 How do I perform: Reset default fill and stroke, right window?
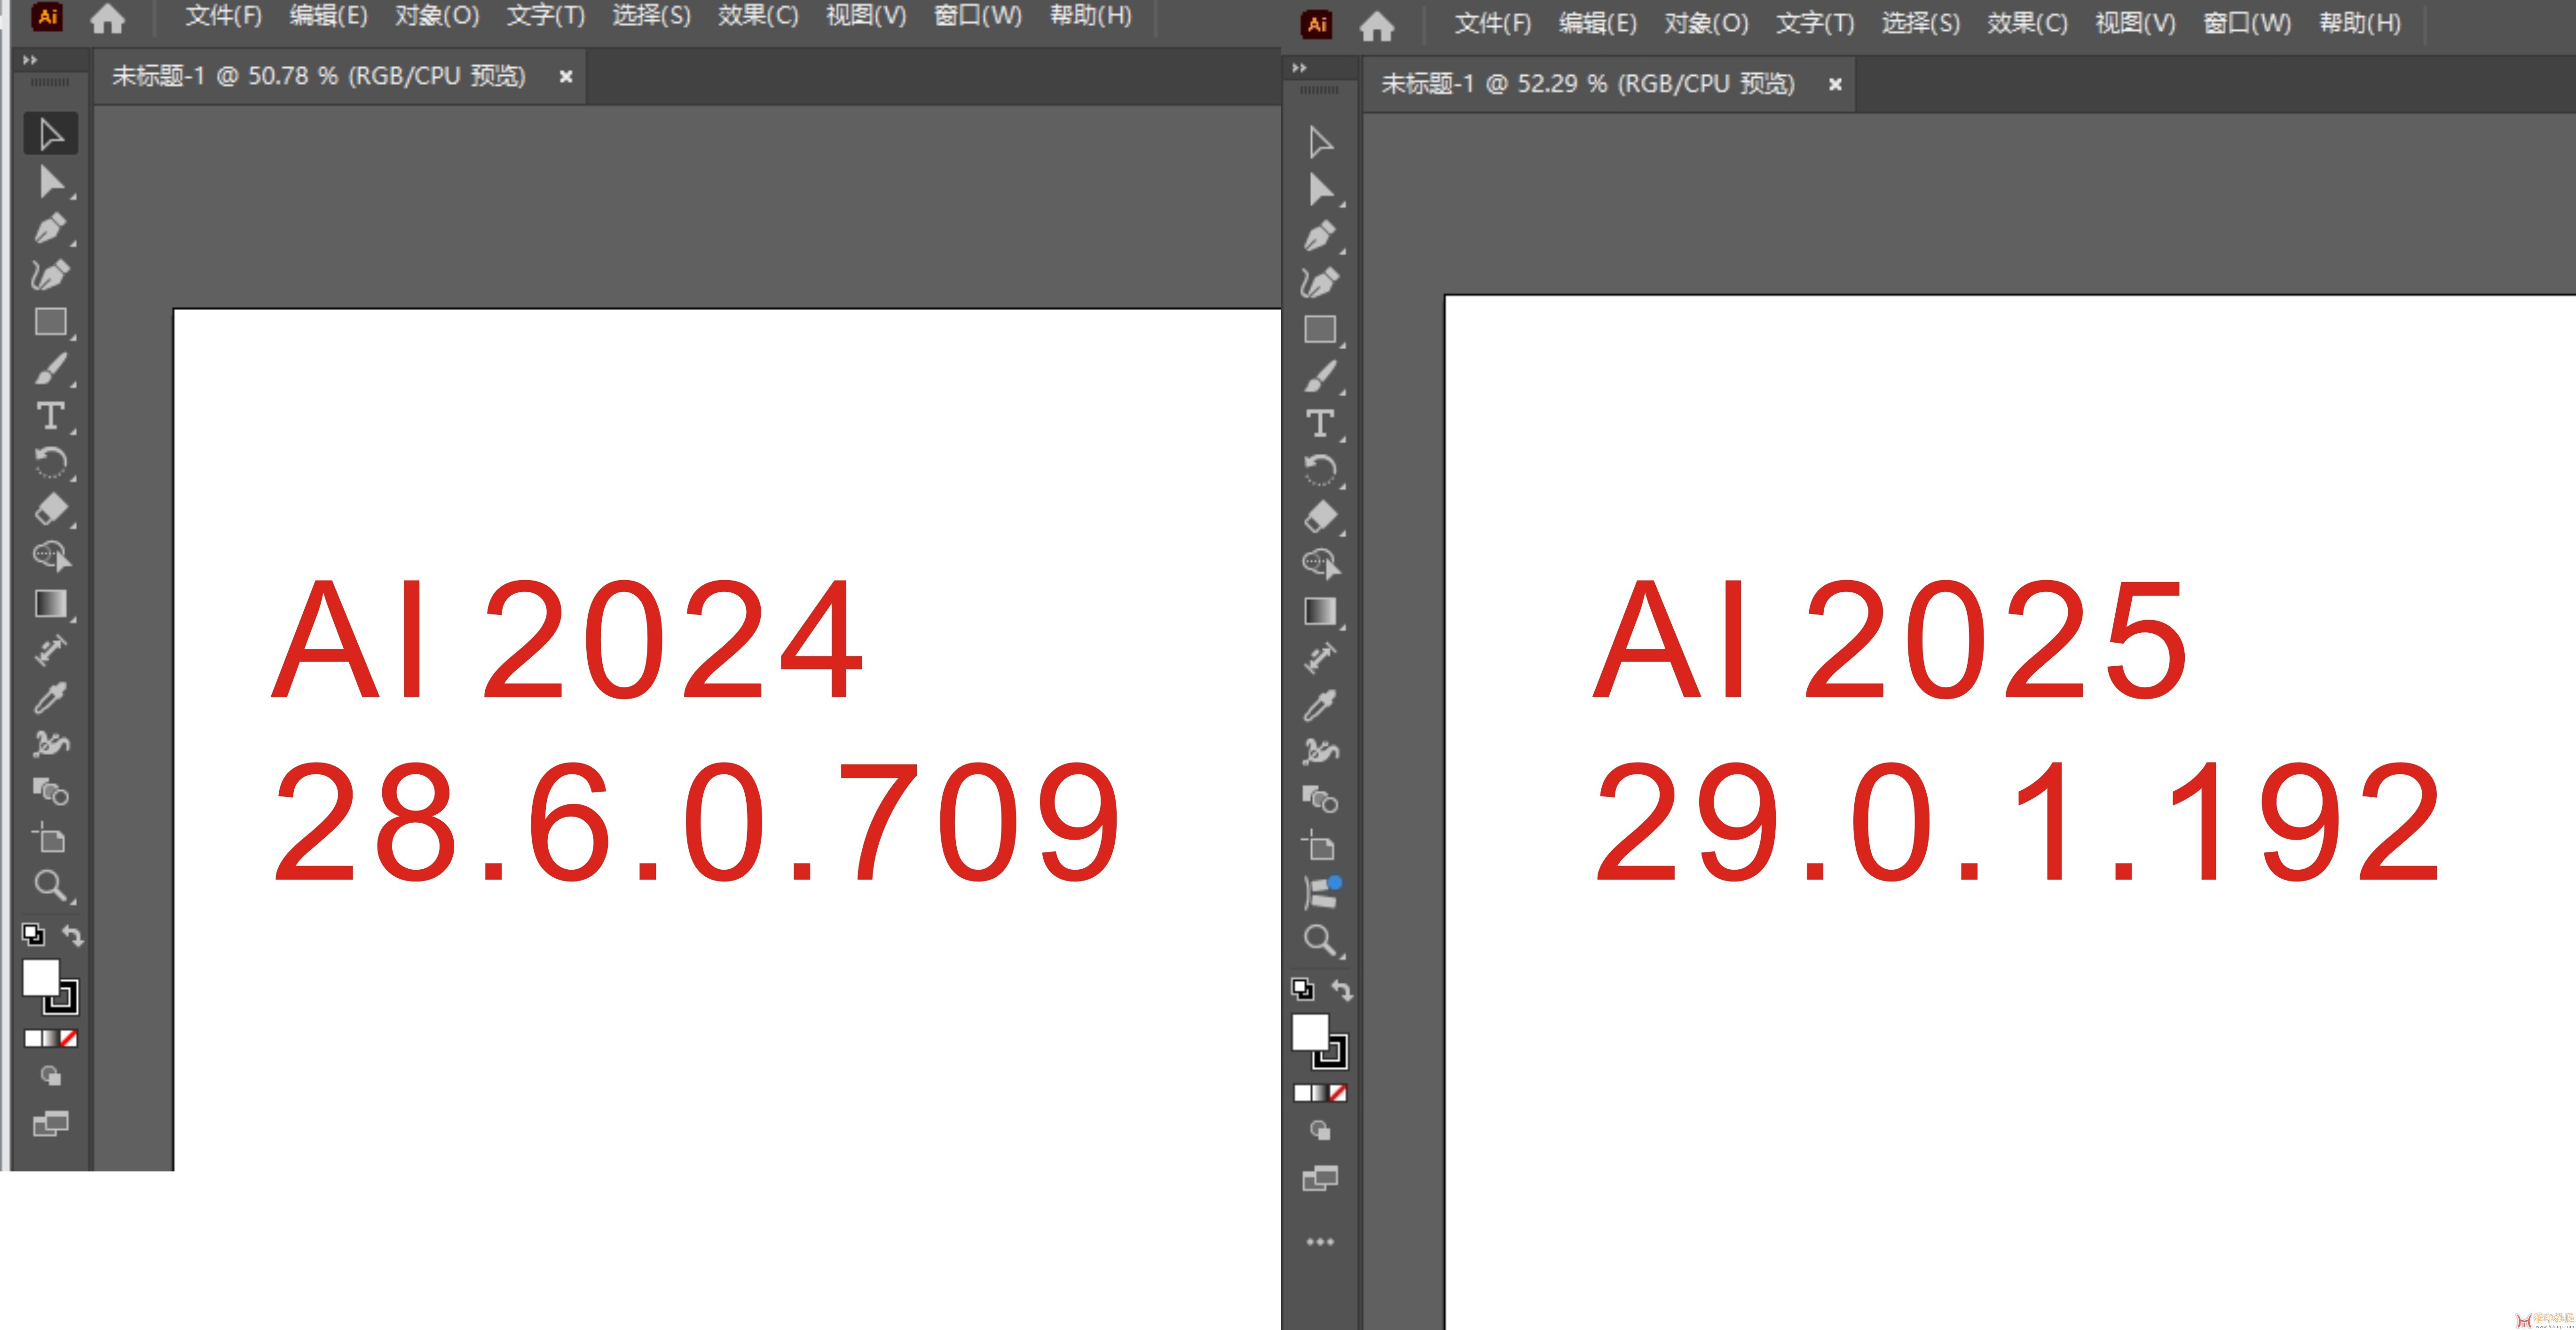coord(1302,990)
